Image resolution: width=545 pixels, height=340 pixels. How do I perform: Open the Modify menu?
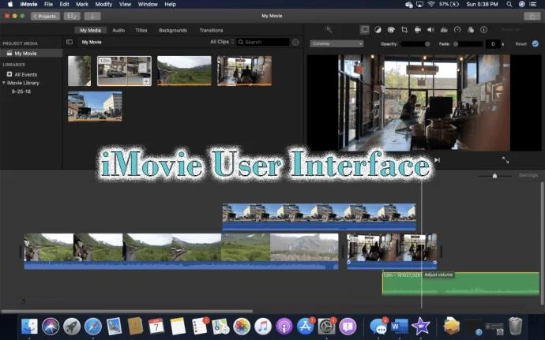(x=103, y=4)
